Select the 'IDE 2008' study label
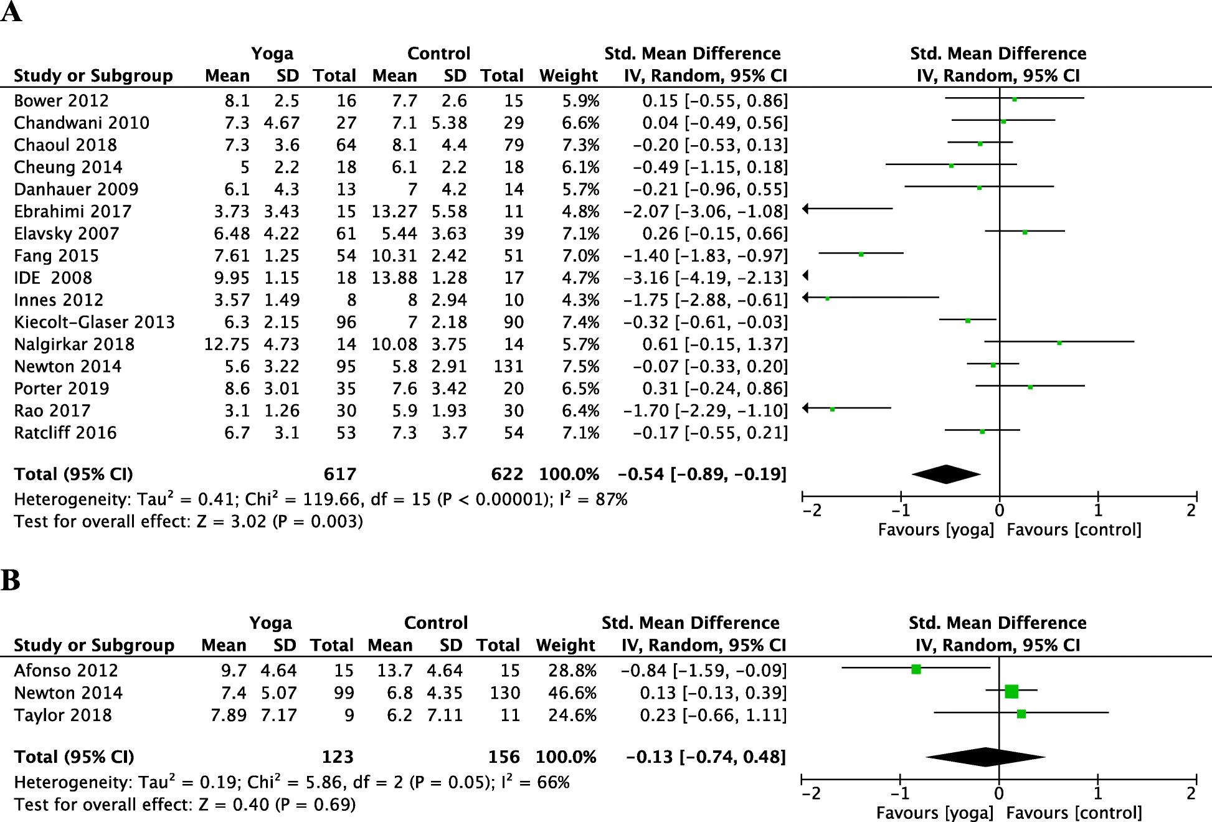Image resolution: width=1212 pixels, height=822 pixels. (x=53, y=278)
